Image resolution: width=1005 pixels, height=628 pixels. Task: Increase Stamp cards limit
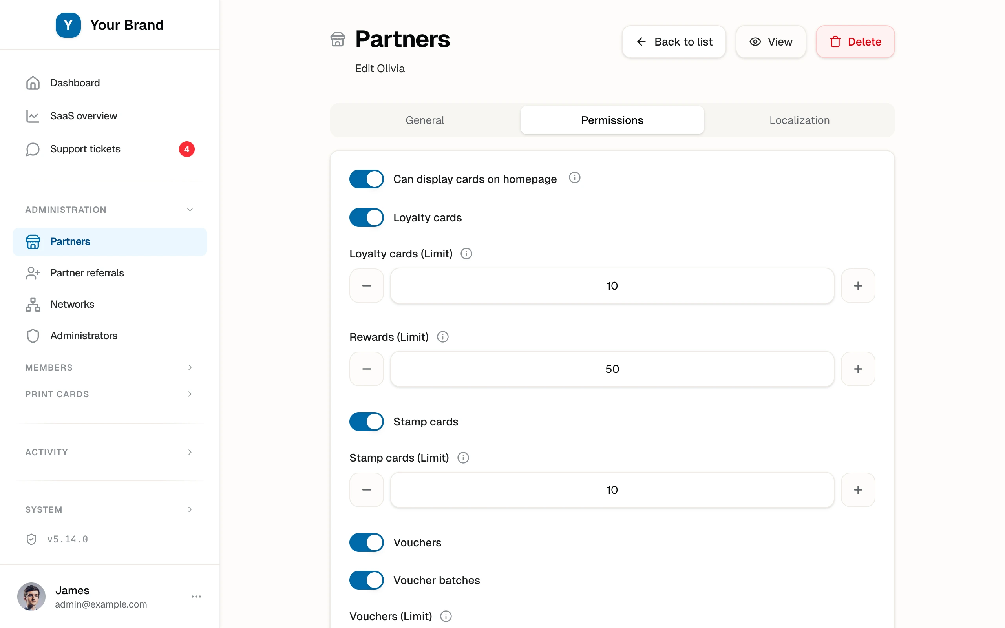(x=858, y=490)
